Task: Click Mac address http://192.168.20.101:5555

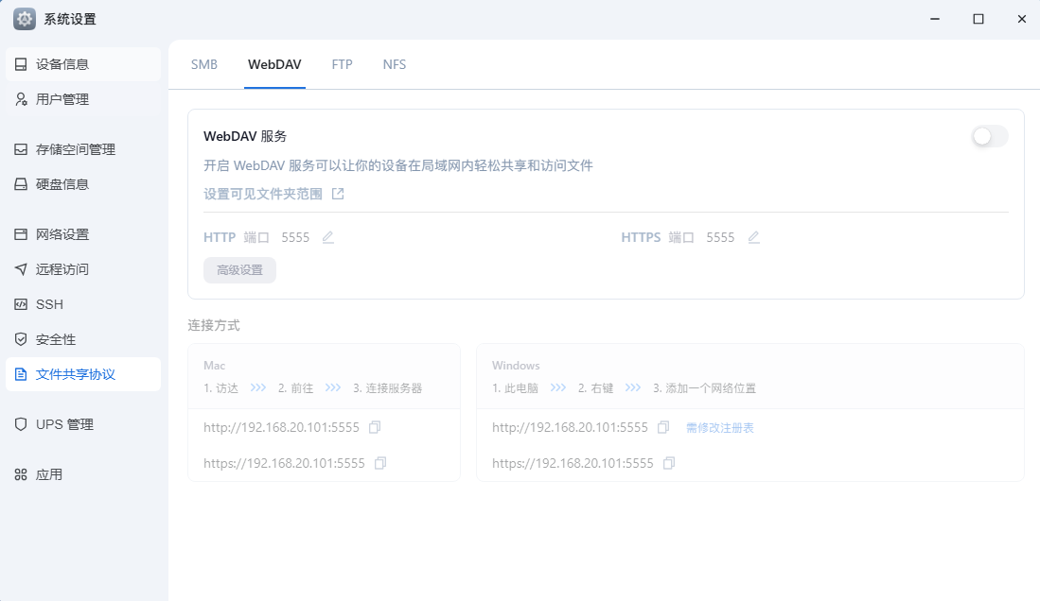Action: 281,427
